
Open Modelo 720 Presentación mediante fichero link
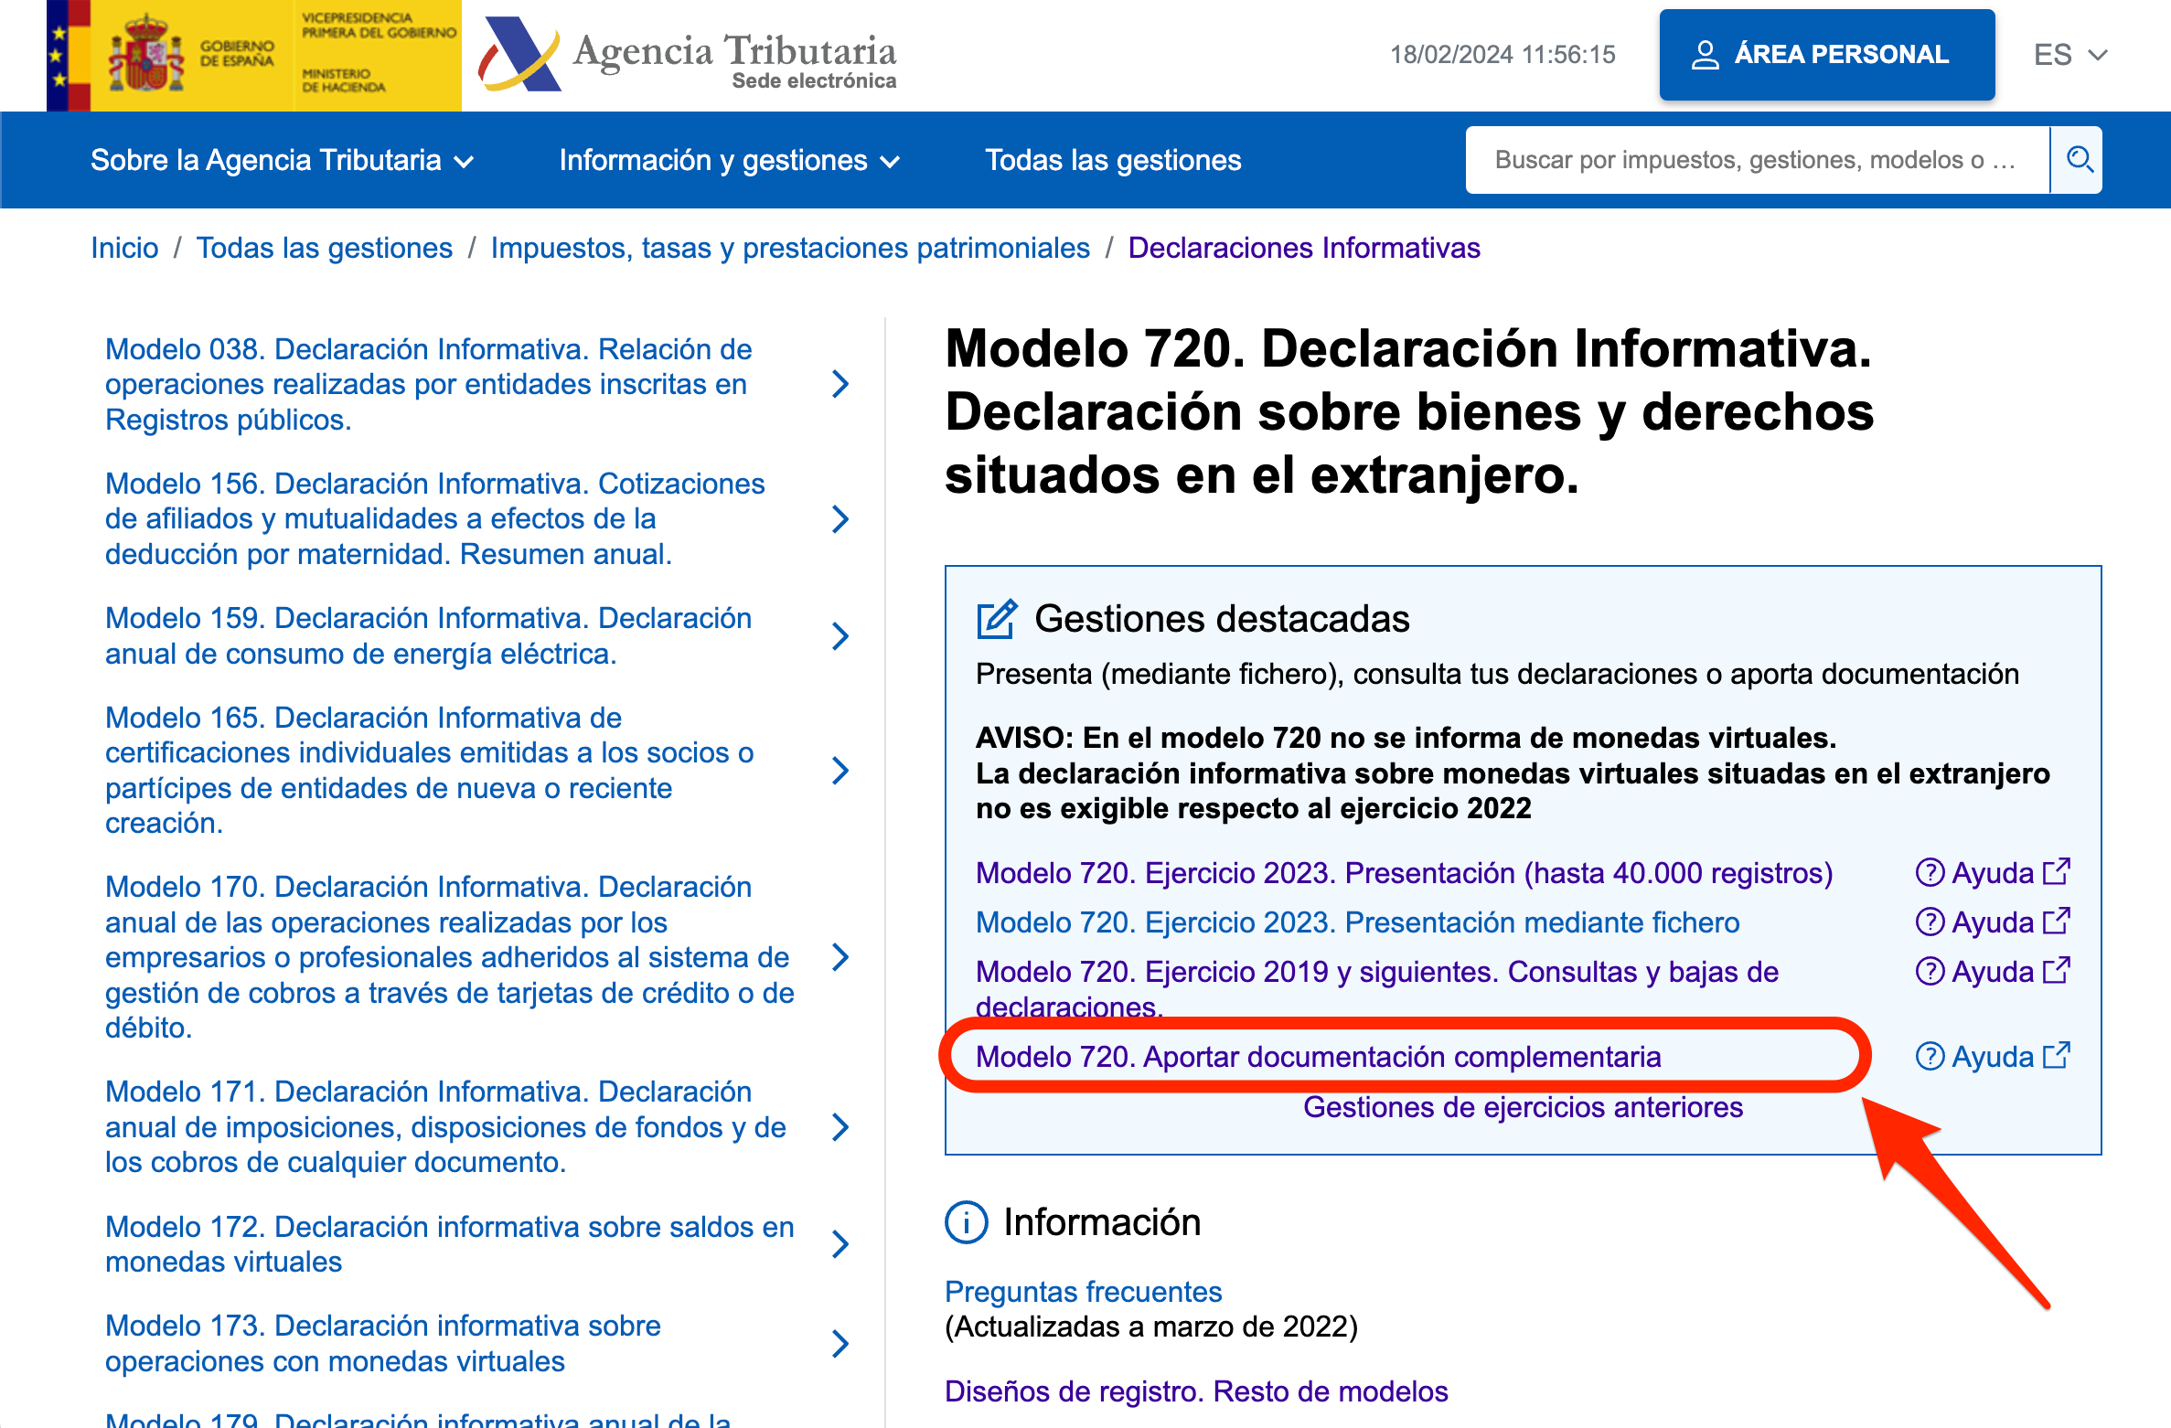pos(1358,922)
